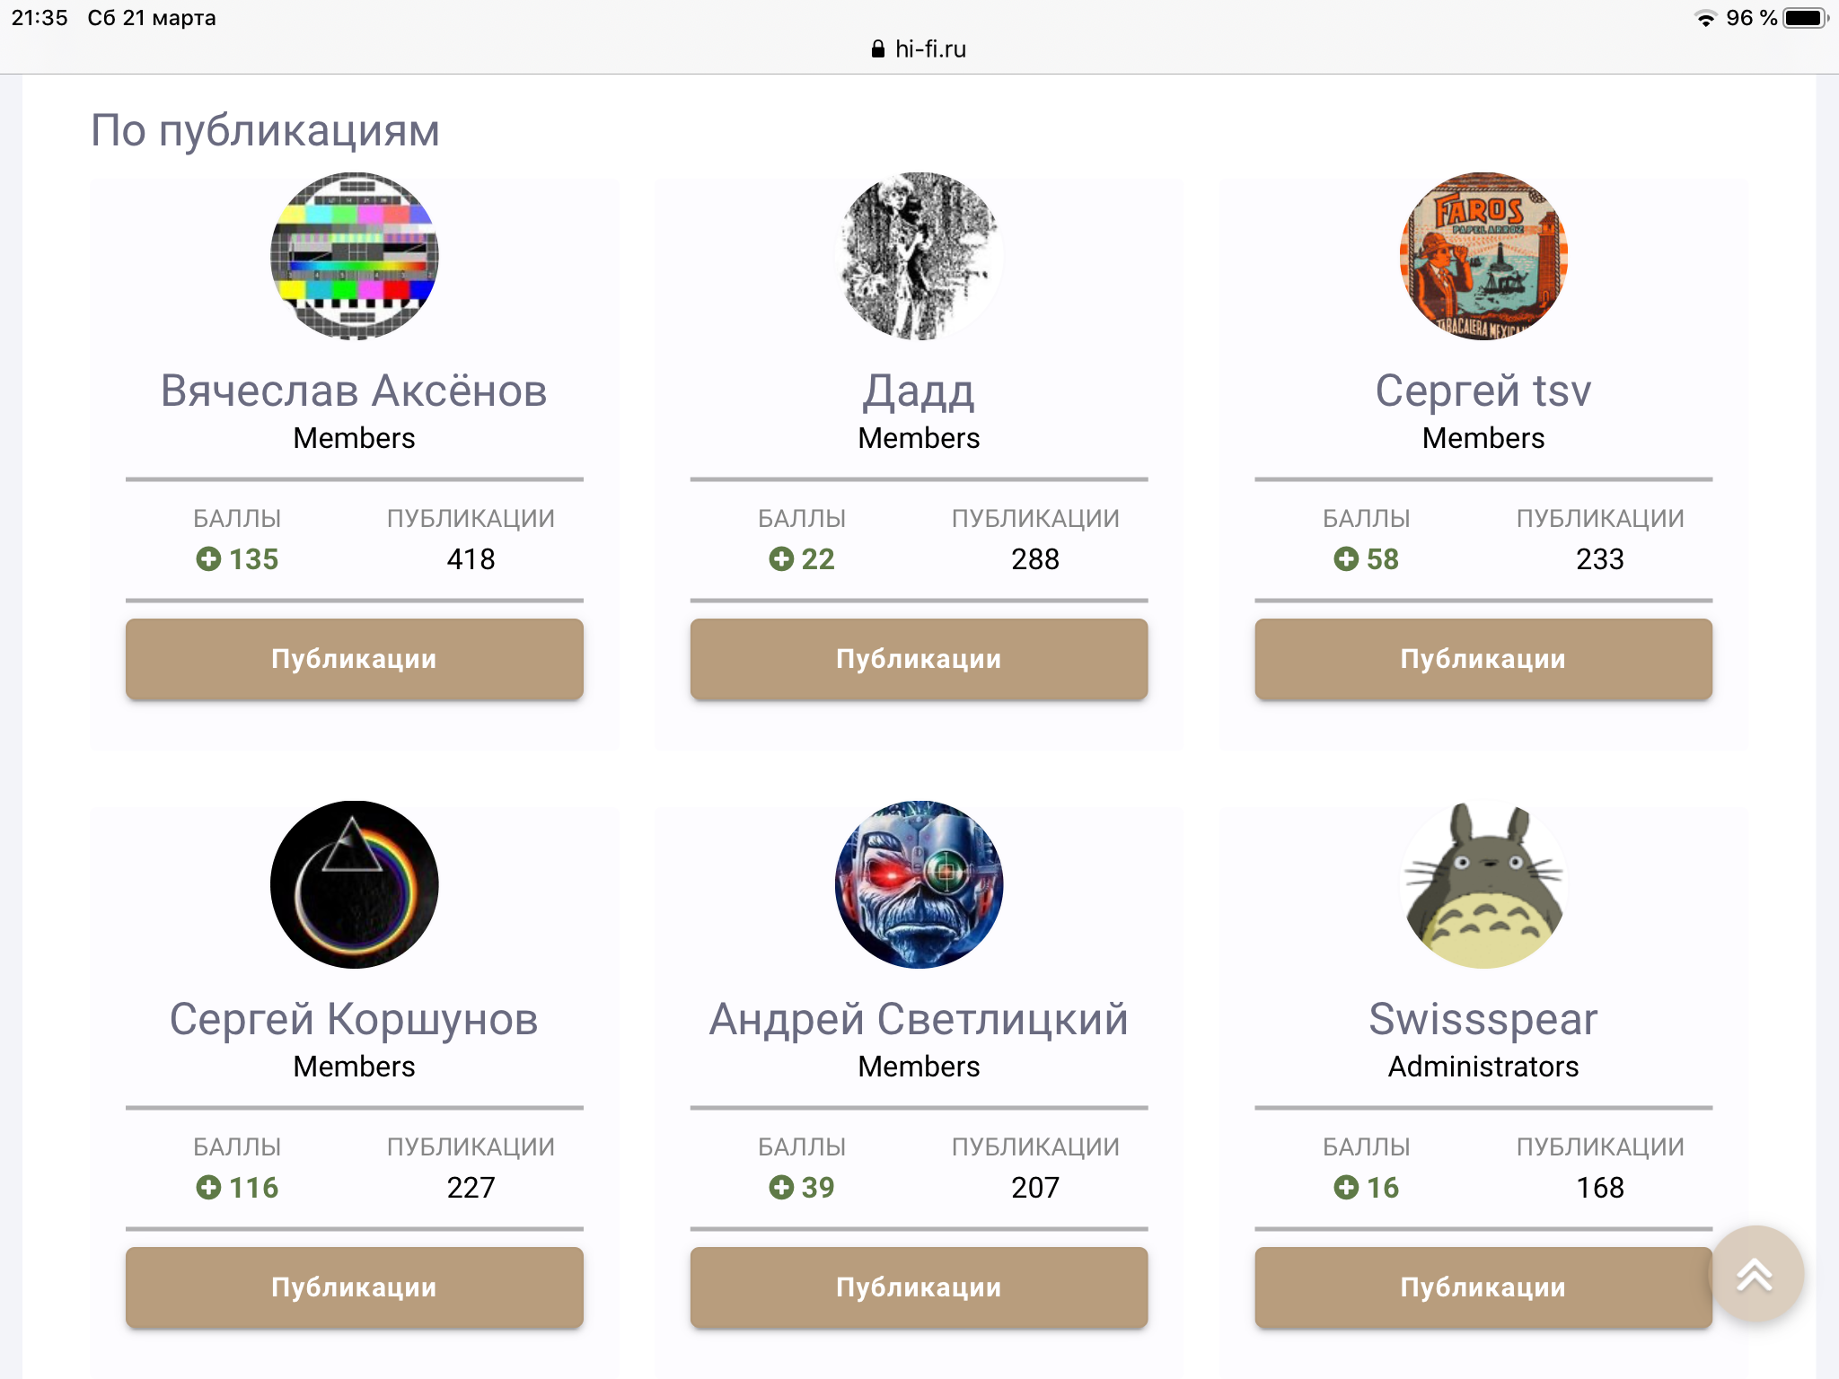Viewport: 1839px width, 1379px height.
Task: Click Публикации button under Сергей tsv
Action: click(x=1483, y=659)
